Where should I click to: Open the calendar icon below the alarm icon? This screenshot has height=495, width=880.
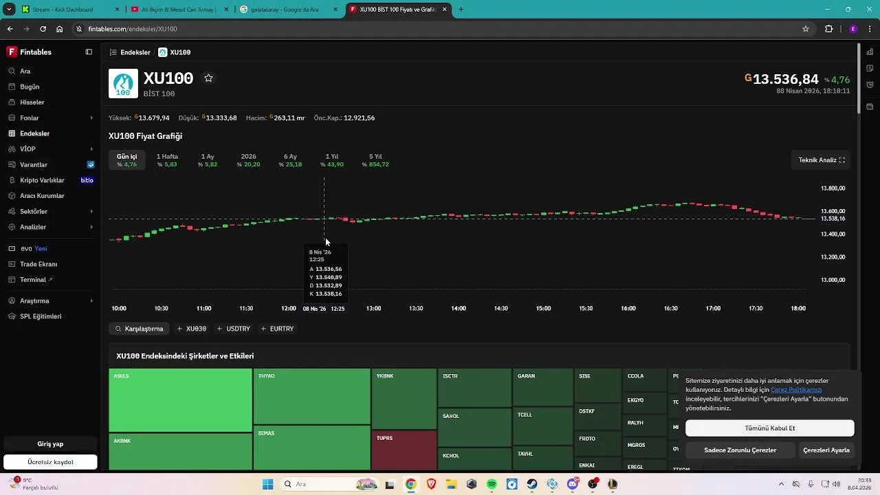pyautogui.click(x=870, y=107)
